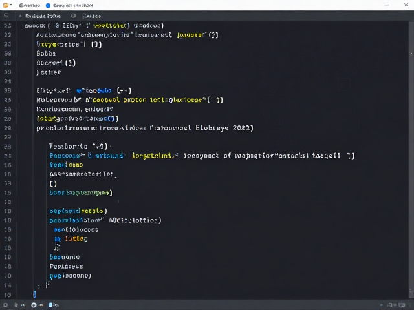Switch to the first editor tab with the dot marker
Image resolution: width=414 pixels, height=310 pixels.
(x=40, y=16)
